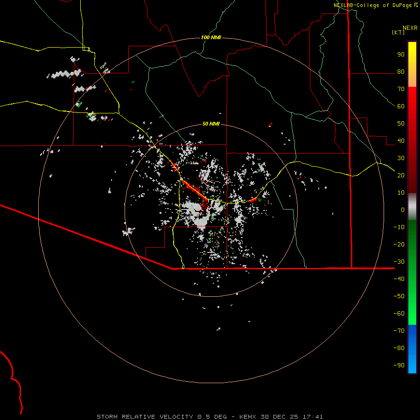Click the blue bottom segment of the color bar
The image size is (420, 420).
click(412, 349)
